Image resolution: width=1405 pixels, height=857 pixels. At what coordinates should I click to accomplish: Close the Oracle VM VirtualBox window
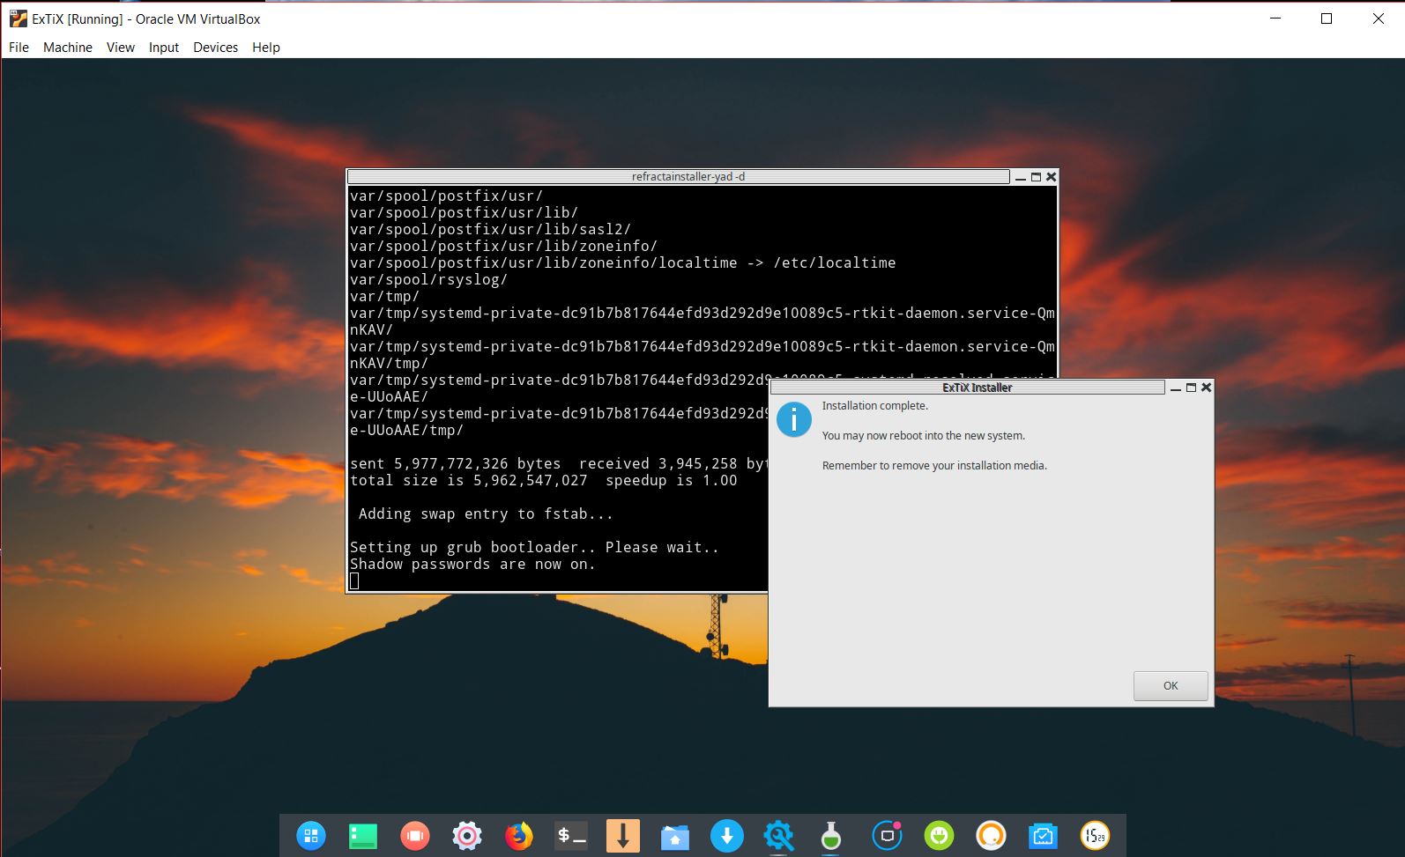point(1379,18)
